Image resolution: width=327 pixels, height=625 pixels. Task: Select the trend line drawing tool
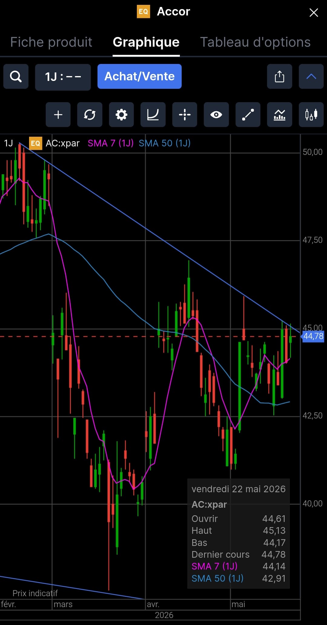click(248, 115)
